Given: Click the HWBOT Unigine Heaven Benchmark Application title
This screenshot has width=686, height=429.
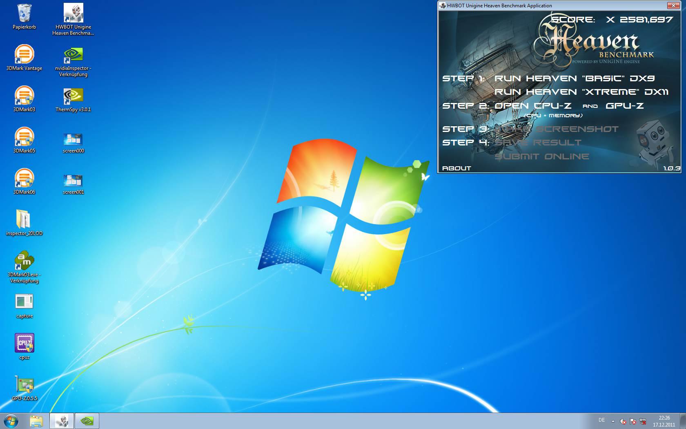Looking at the screenshot, I should pos(499,6).
